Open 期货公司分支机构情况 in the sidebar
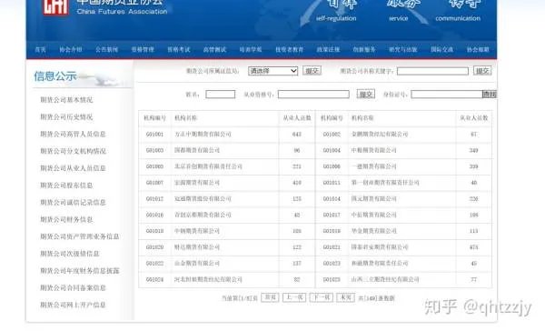The image size is (545, 331). [x=73, y=151]
